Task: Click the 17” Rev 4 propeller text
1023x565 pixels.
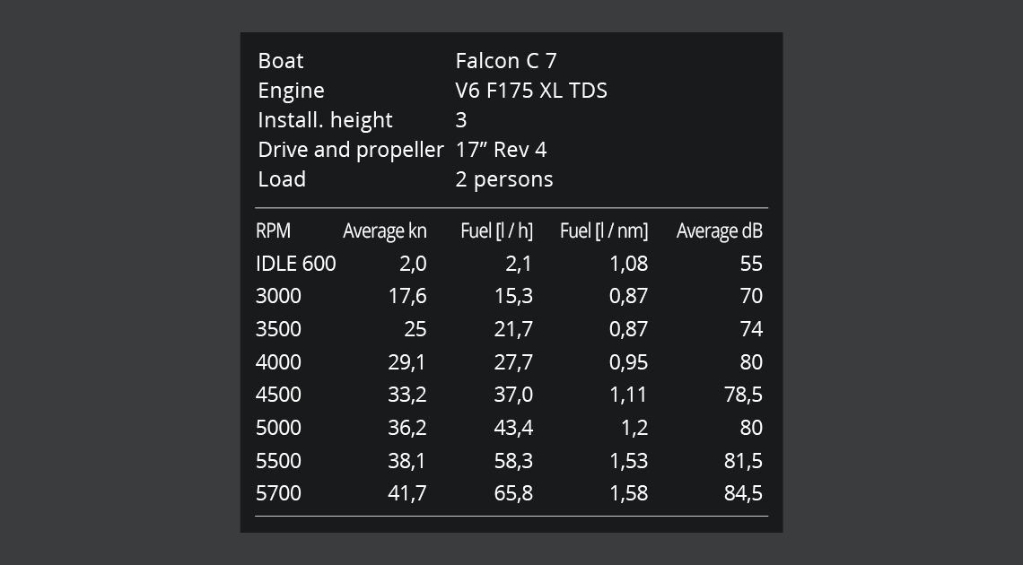Action: 501,150
